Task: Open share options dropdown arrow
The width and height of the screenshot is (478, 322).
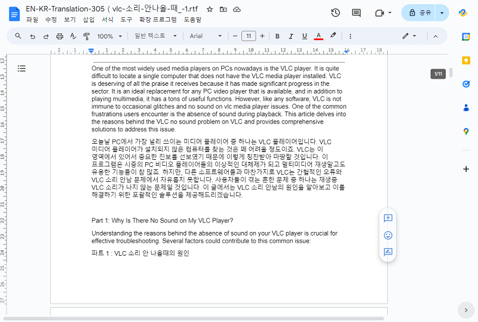Action: [x=442, y=13]
